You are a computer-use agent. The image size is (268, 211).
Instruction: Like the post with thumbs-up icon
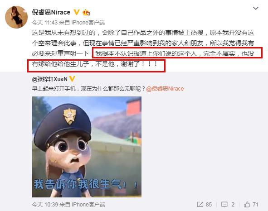247,204
